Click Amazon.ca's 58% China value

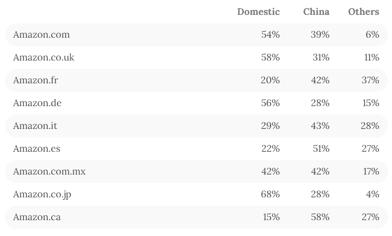(320, 217)
